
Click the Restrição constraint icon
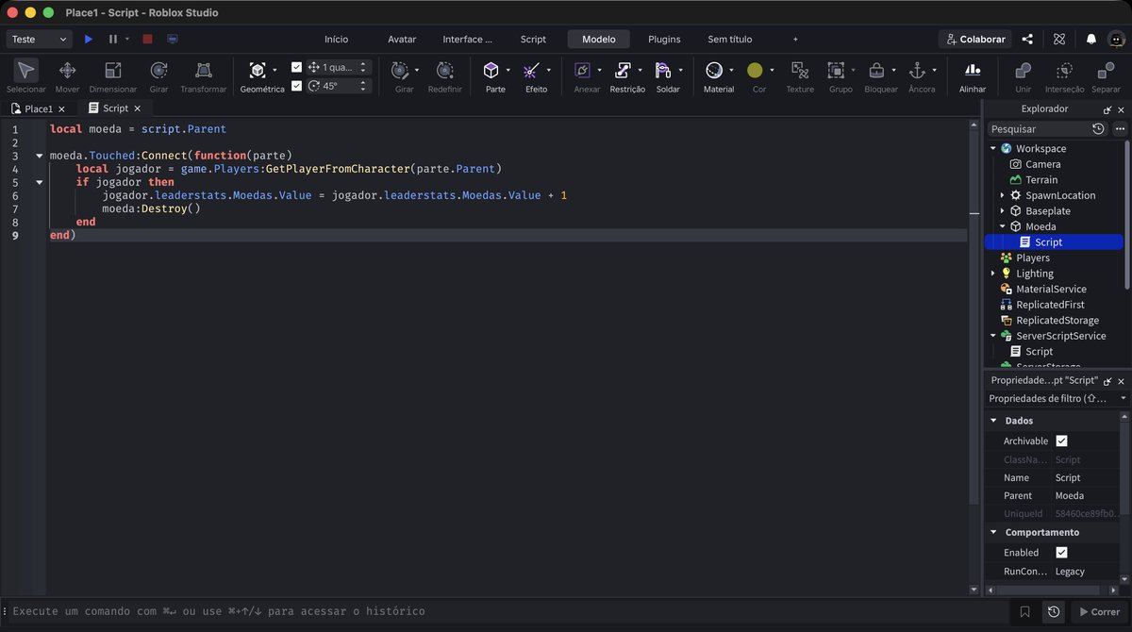pyautogui.click(x=623, y=71)
